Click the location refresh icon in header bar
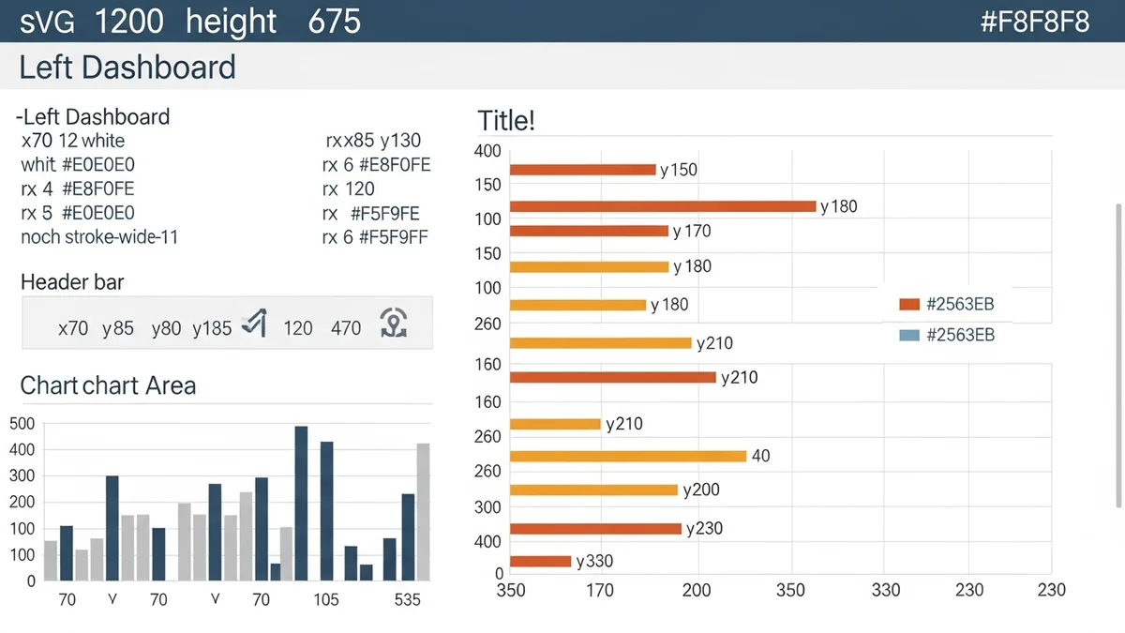The height and width of the screenshot is (633, 1125). click(394, 324)
